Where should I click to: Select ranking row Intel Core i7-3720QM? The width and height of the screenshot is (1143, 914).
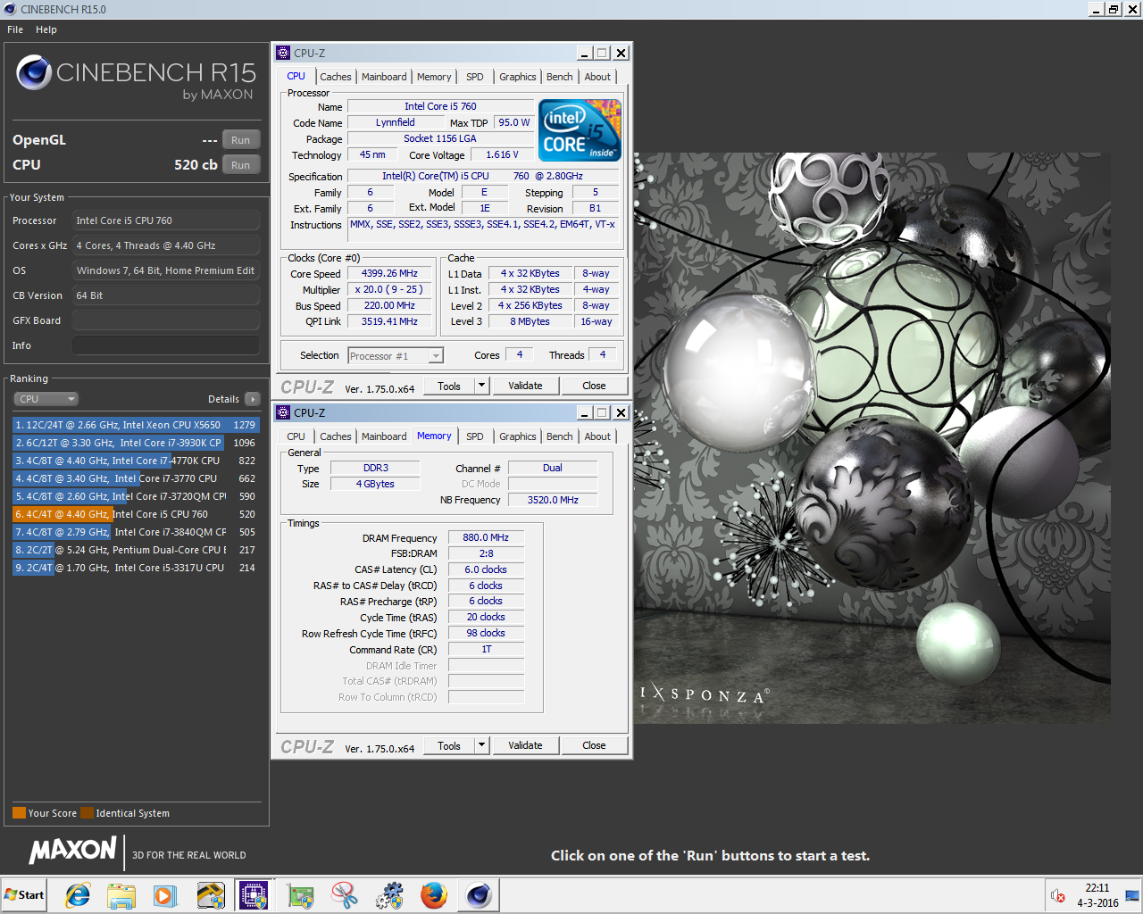(x=136, y=496)
